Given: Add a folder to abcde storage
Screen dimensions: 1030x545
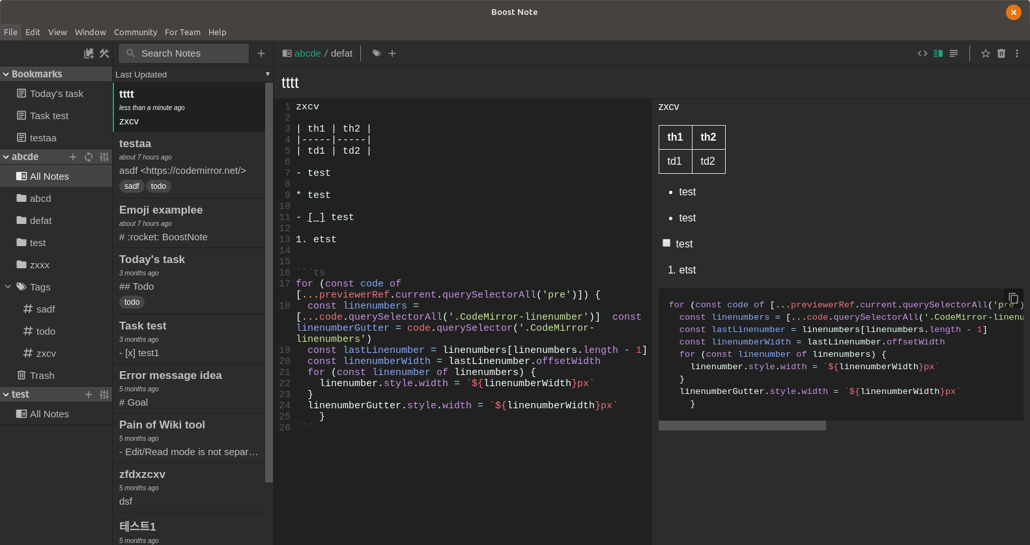Looking at the screenshot, I should point(73,157).
